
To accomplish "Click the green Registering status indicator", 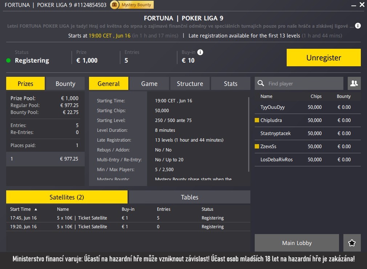I will (8, 60).
